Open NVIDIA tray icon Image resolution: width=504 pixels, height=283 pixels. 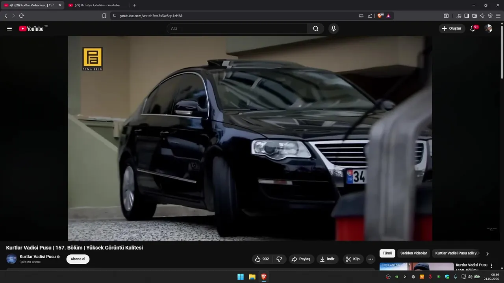(397, 277)
